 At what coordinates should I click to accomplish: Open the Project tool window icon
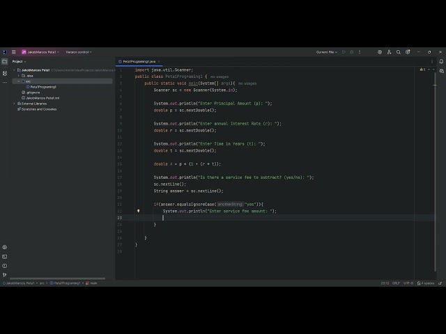pyautogui.click(x=5, y=62)
